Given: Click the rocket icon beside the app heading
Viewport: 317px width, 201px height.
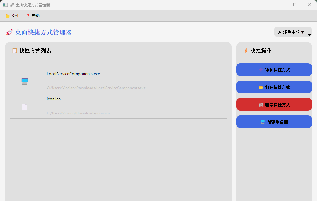Looking at the screenshot, I should [9, 32].
